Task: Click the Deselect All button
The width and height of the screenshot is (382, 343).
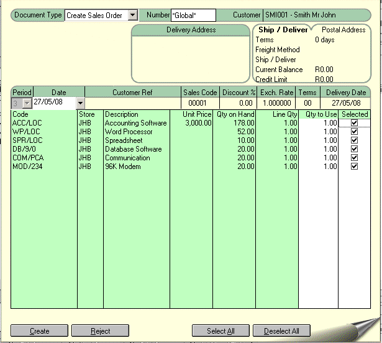Action: coord(281,331)
